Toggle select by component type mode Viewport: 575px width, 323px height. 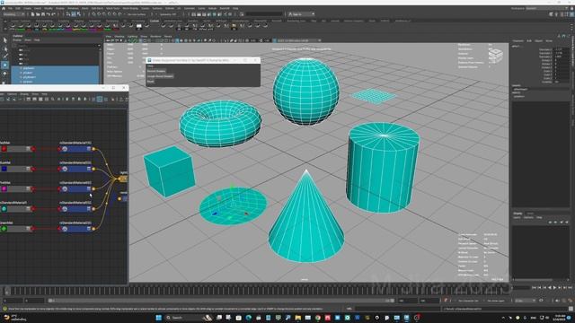(79, 14)
